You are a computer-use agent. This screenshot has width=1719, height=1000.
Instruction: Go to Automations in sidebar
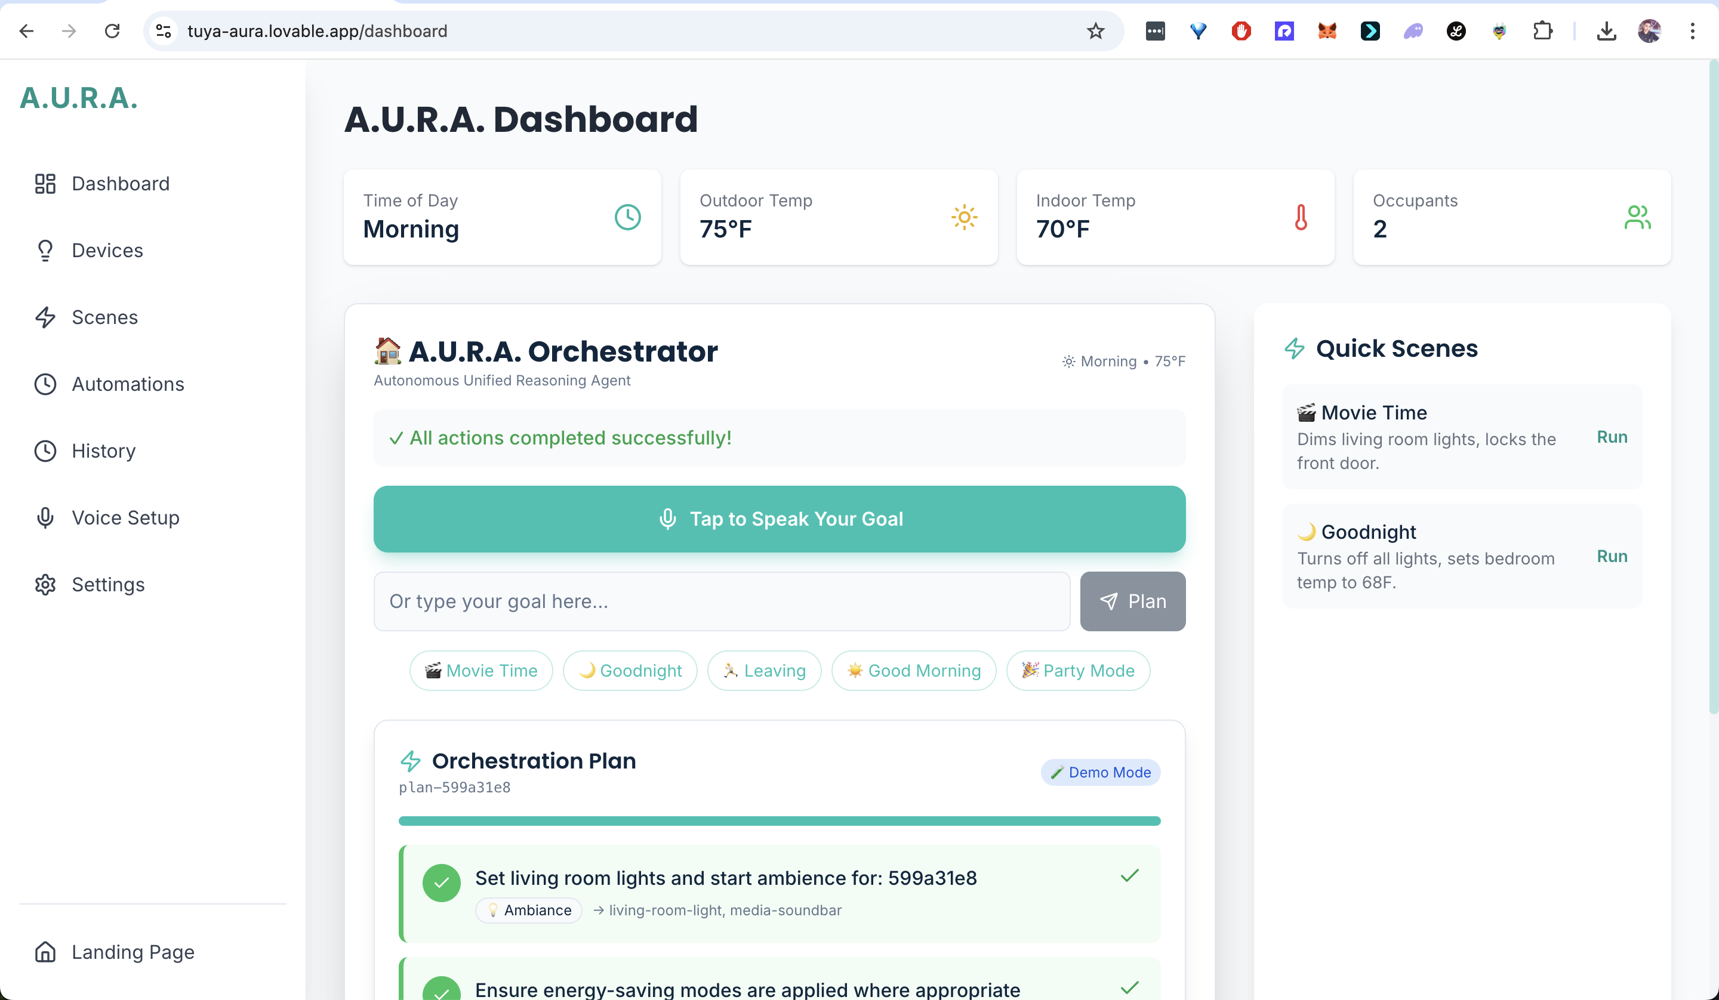point(128,384)
